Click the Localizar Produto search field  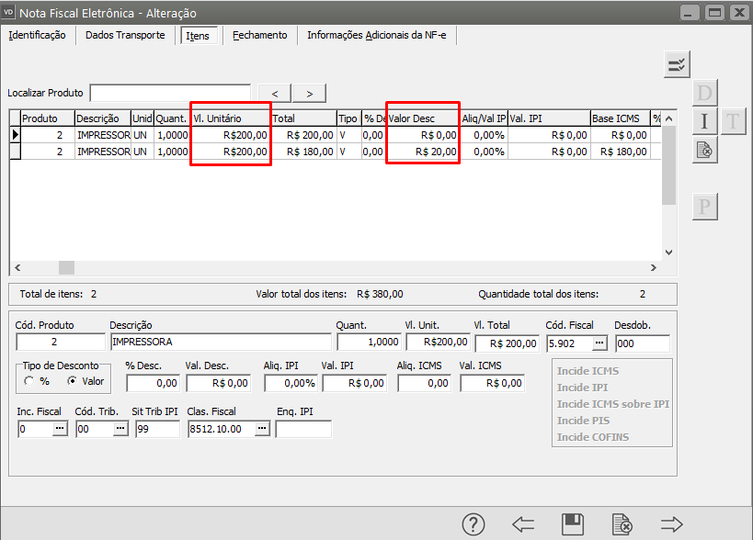pos(170,93)
